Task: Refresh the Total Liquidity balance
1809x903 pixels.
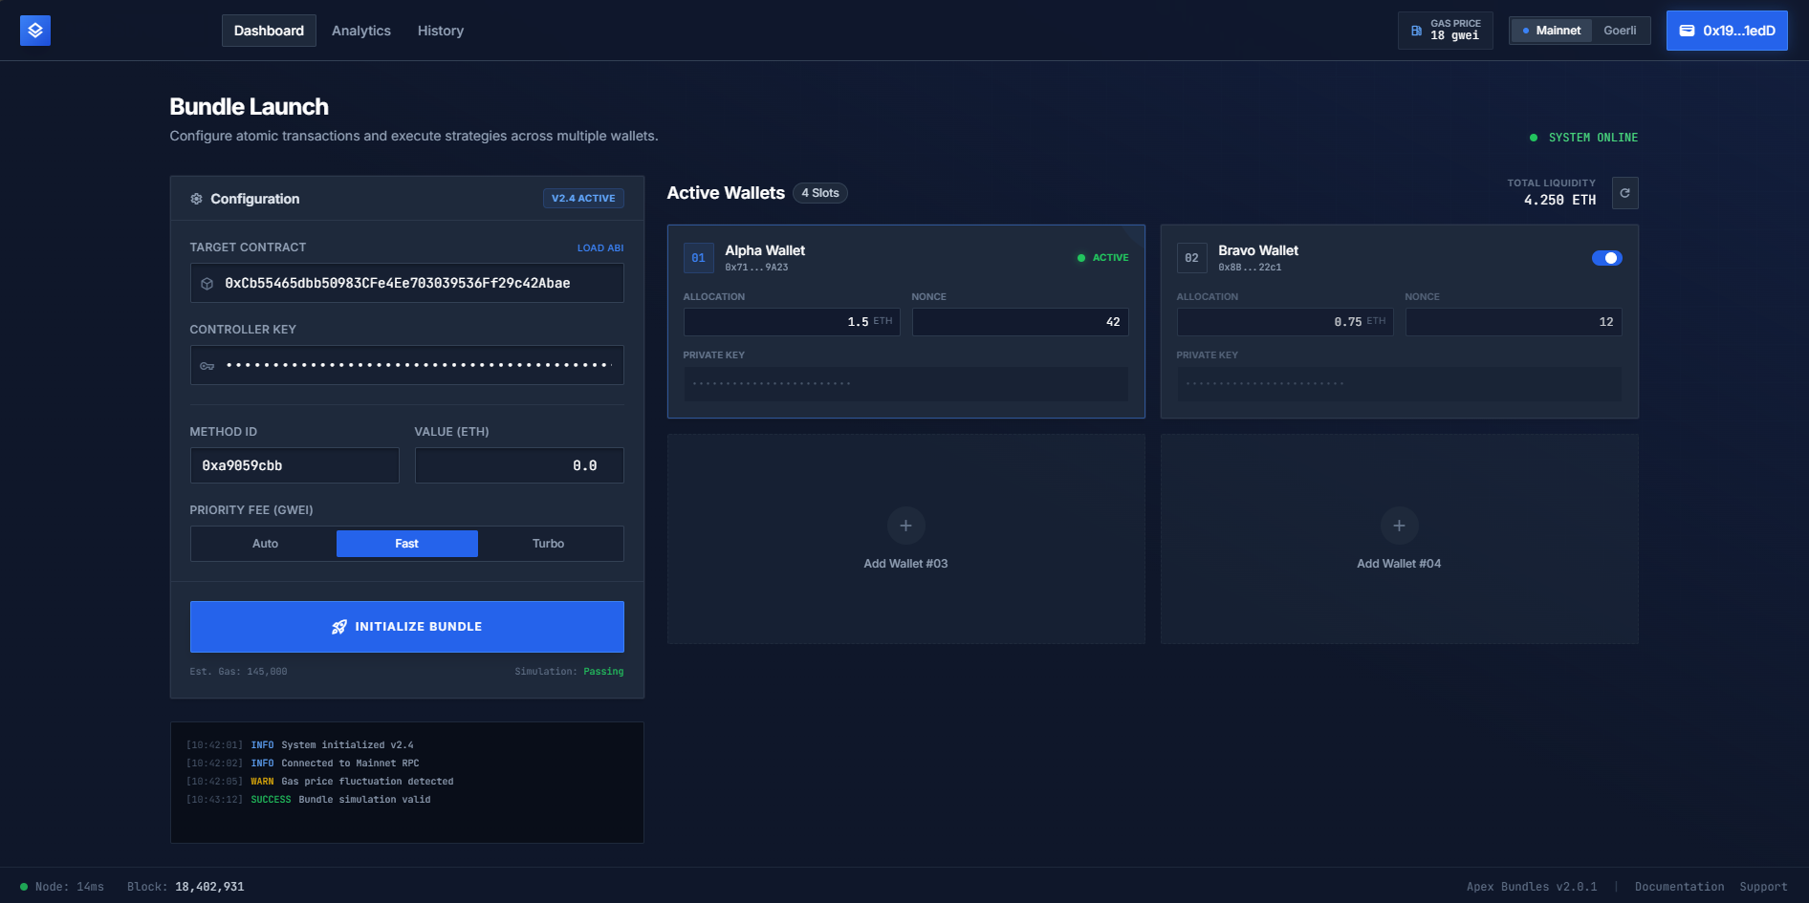Action: click(1624, 193)
